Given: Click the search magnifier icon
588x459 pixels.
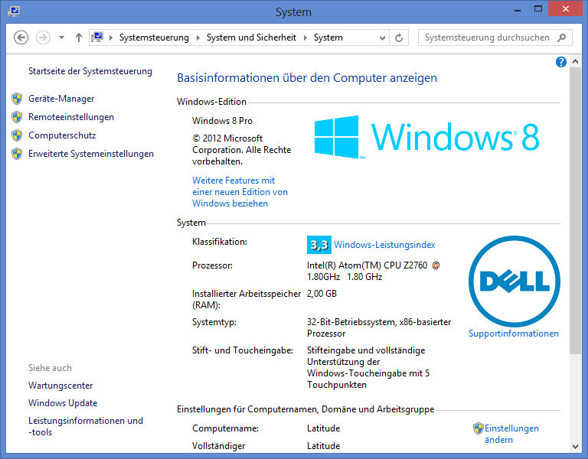Looking at the screenshot, I should [562, 37].
